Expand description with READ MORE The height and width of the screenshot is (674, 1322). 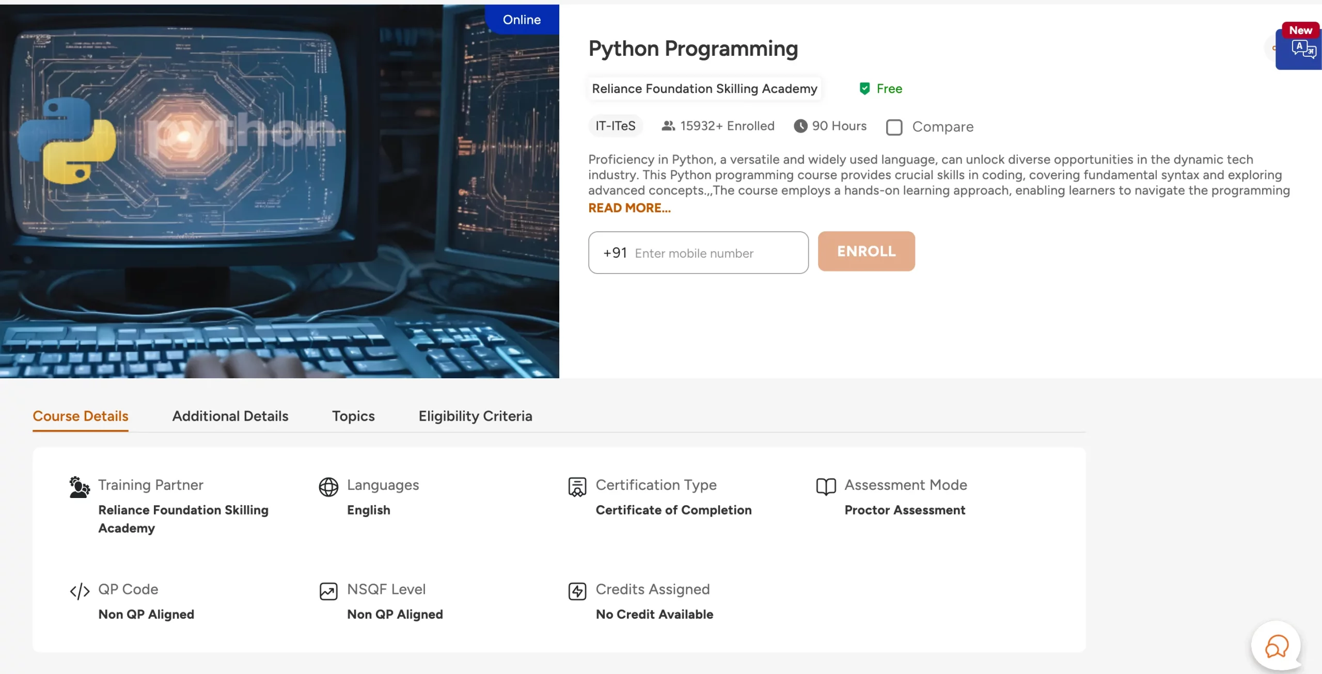(x=629, y=208)
